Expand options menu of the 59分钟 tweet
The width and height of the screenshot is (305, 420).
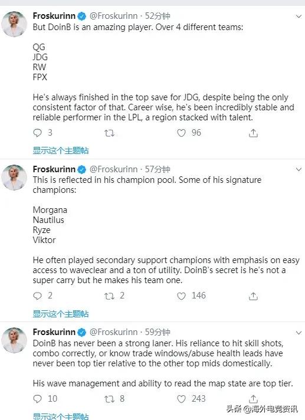pyautogui.click(x=299, y=333)
